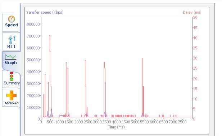Open the Advanced tab
This screenshot has width=222, height=136.
pos(11,98)
